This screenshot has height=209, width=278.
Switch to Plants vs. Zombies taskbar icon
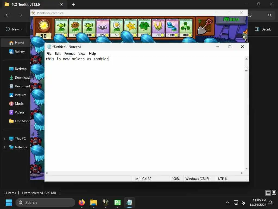[106, 202]
